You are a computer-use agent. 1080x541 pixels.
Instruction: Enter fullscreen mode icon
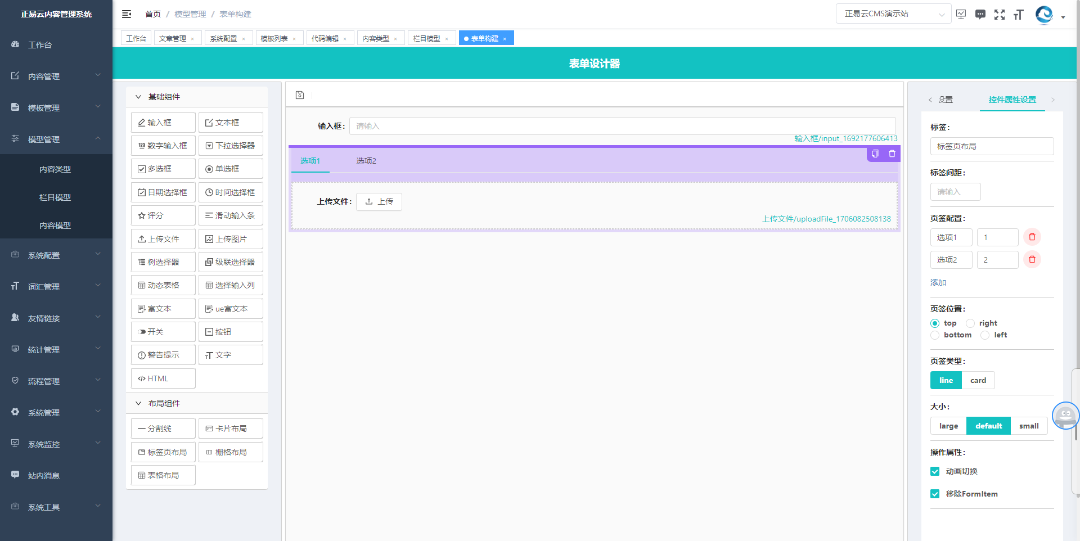point(999,15)
